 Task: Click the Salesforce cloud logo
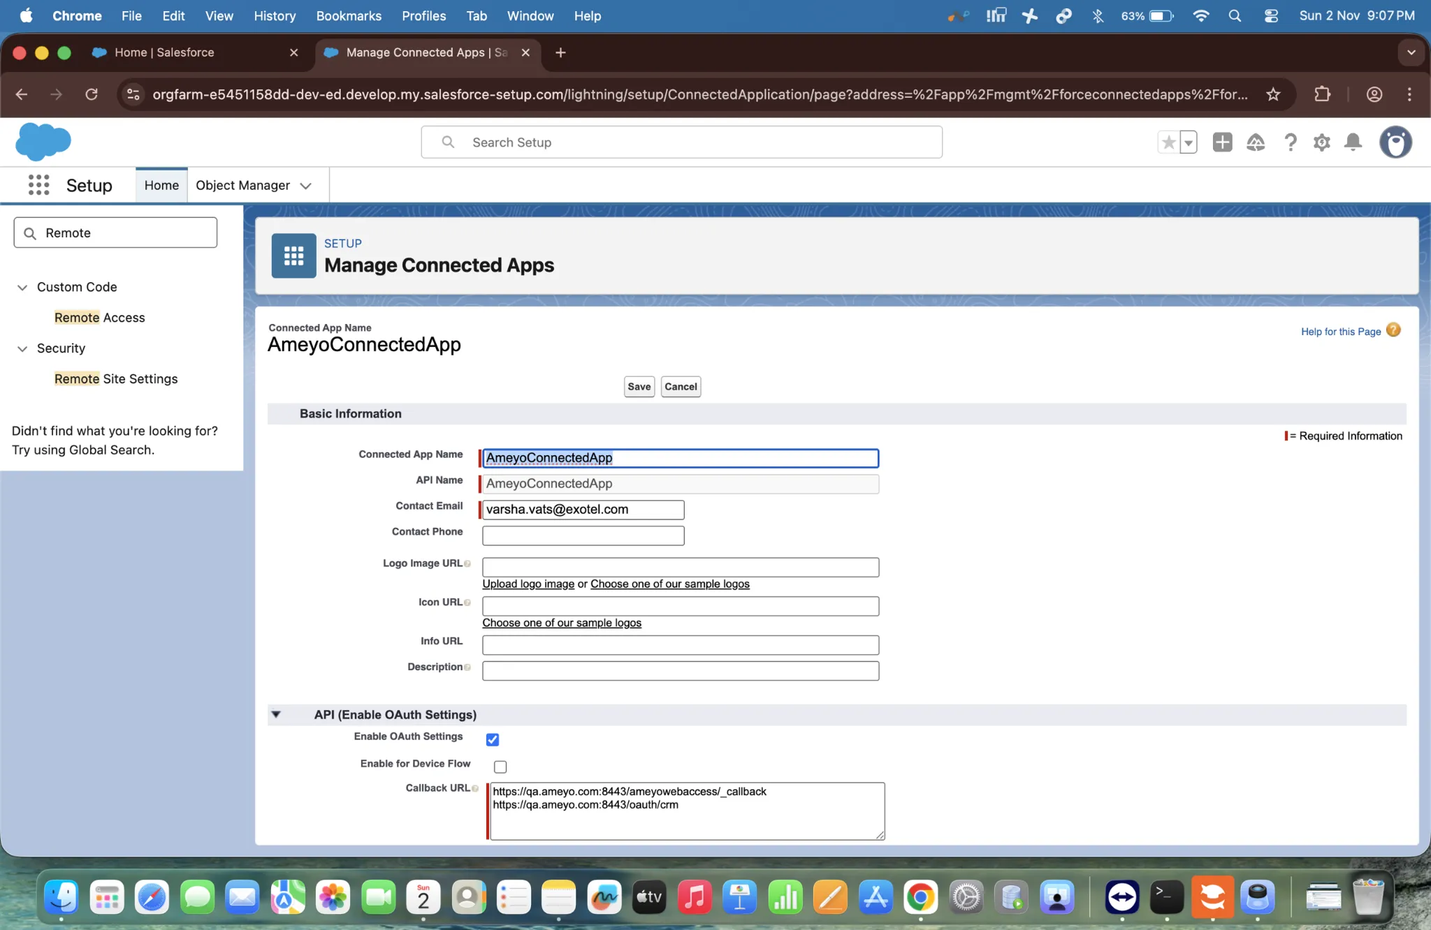coord(43,142)
